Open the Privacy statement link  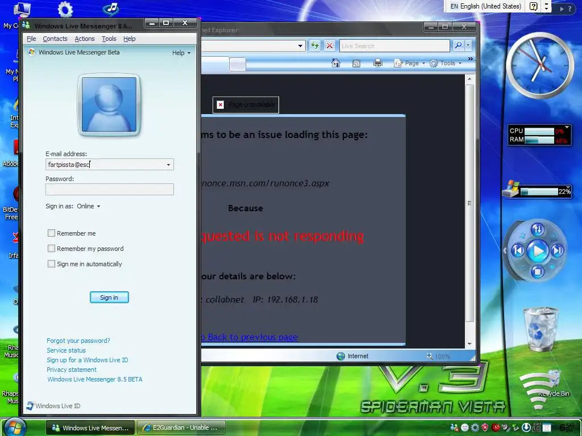pyautogui.click(x=72, y=369)
